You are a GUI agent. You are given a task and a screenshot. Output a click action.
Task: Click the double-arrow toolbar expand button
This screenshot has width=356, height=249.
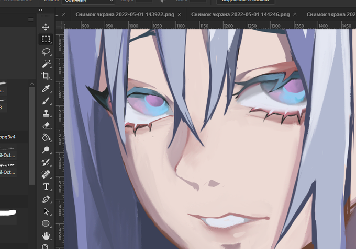click(41, 10)
